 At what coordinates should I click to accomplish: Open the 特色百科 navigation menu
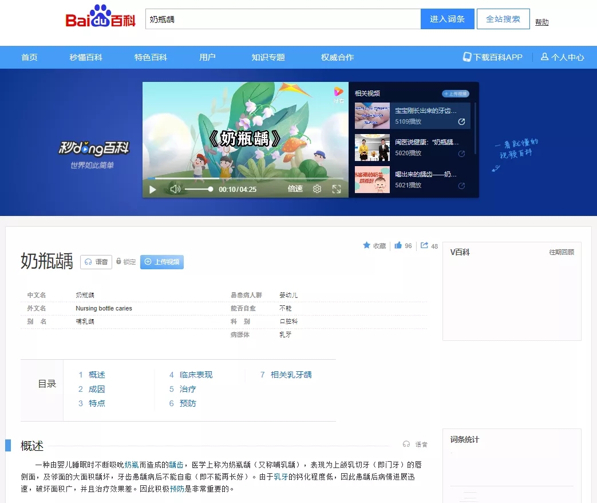click(151, 57)
